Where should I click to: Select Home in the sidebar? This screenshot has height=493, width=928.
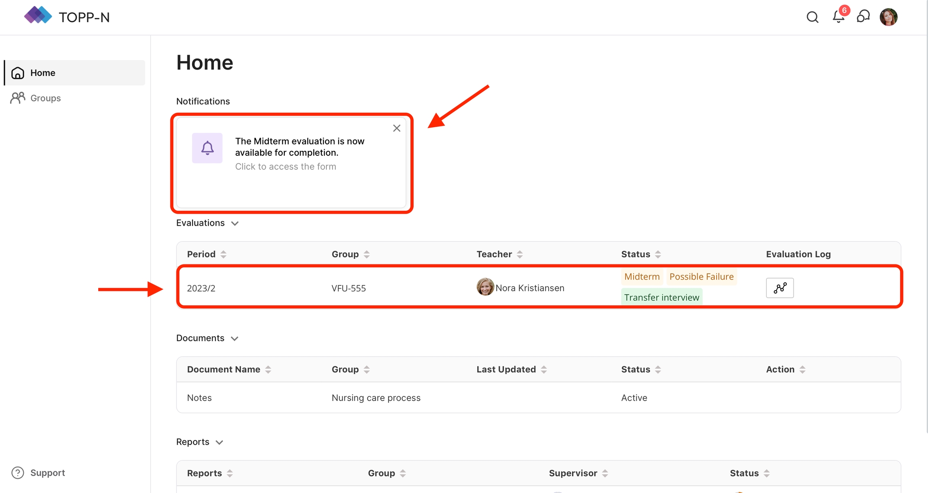click(x=43, y=73)
